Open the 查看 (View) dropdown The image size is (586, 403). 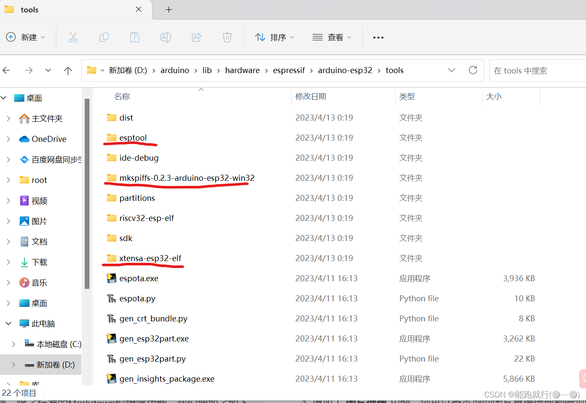(332, 37)
